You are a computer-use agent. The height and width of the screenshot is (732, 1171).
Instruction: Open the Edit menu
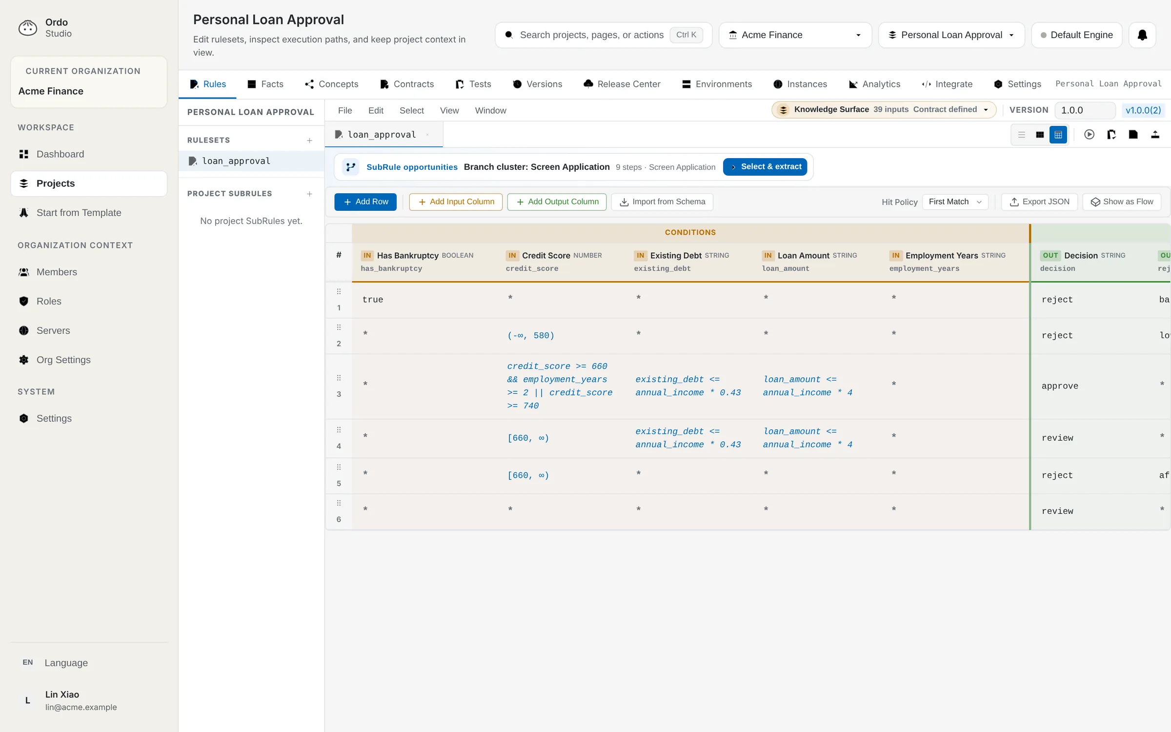click(376, 111)
